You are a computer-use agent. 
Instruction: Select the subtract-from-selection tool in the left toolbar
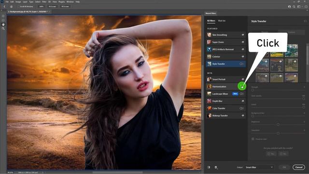coord(3,20)
